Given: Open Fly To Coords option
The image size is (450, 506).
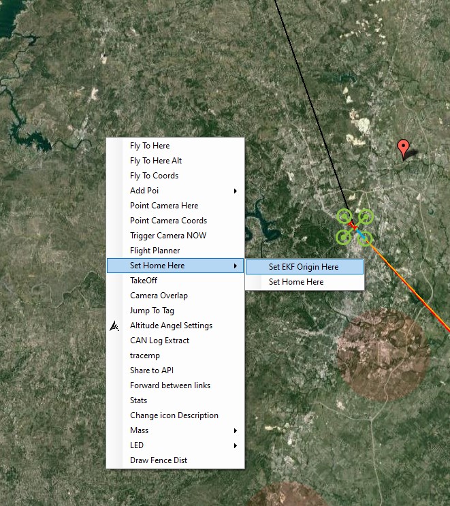Looking at the screenshot, I should pyautogui.click(x=154, y=176).
